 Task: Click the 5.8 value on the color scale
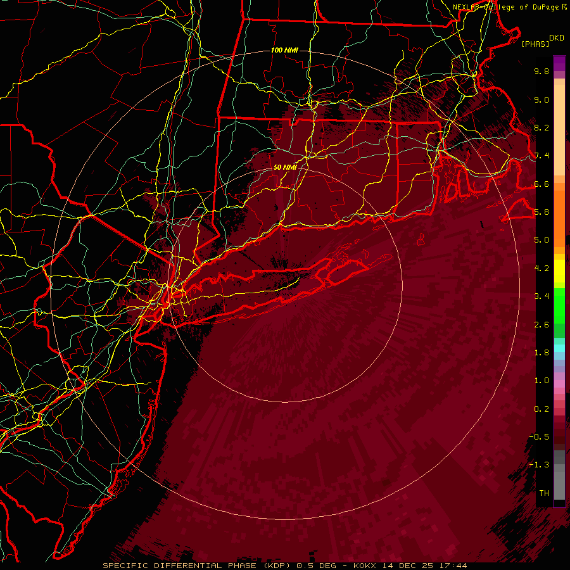pyautogui.click(x=541, y=212)
